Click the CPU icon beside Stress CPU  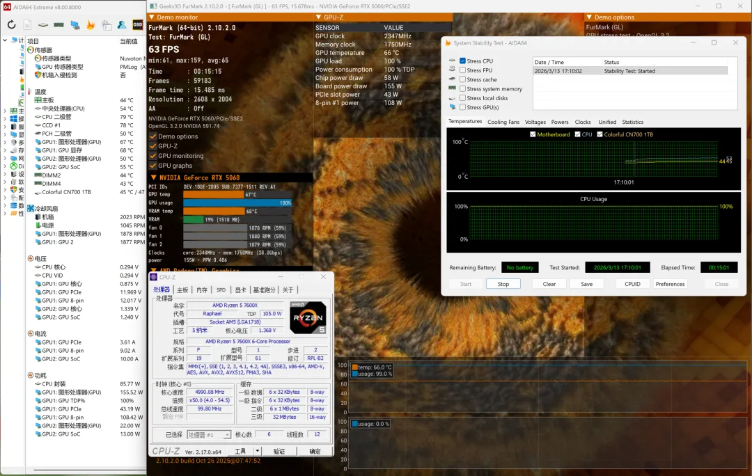(453, 61)
